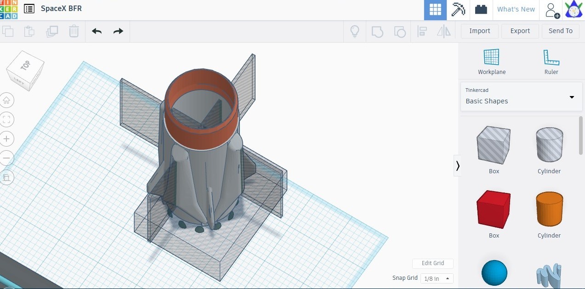The width and height of the screenshot is (585, 289).
Task: Click the Align tool icon
Action: click(x=422, y=31)
